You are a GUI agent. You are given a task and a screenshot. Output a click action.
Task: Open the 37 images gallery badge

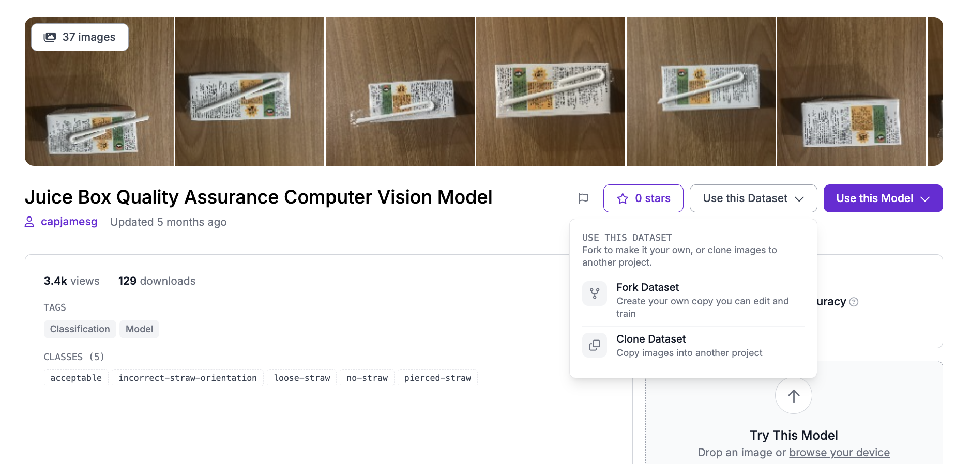coord(80,37)
